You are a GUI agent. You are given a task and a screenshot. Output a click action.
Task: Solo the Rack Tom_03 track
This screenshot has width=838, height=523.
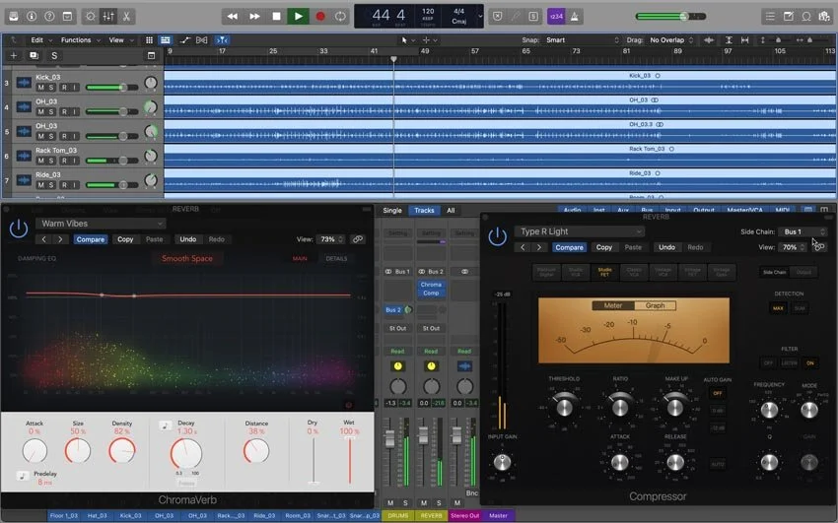click(x=51, y=161)
